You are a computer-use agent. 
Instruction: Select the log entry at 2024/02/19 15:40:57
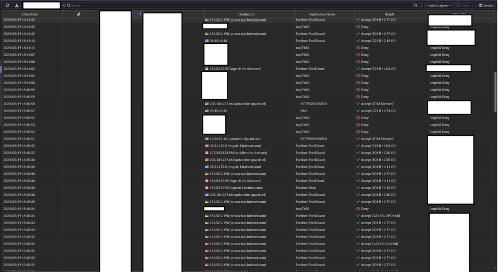(248, 111)
